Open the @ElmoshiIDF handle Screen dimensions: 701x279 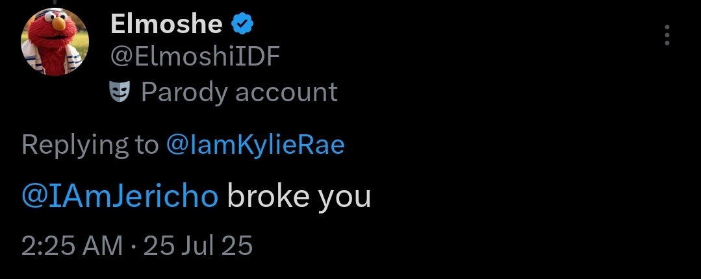[195, 58]
